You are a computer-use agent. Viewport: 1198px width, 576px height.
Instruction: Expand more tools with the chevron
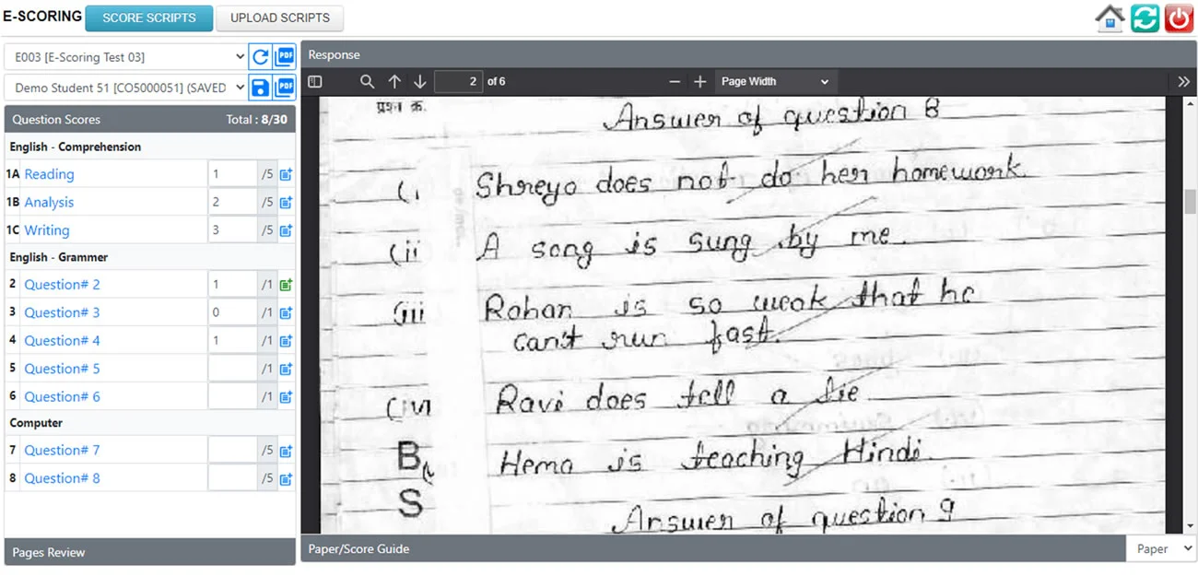click(1184, 81)
